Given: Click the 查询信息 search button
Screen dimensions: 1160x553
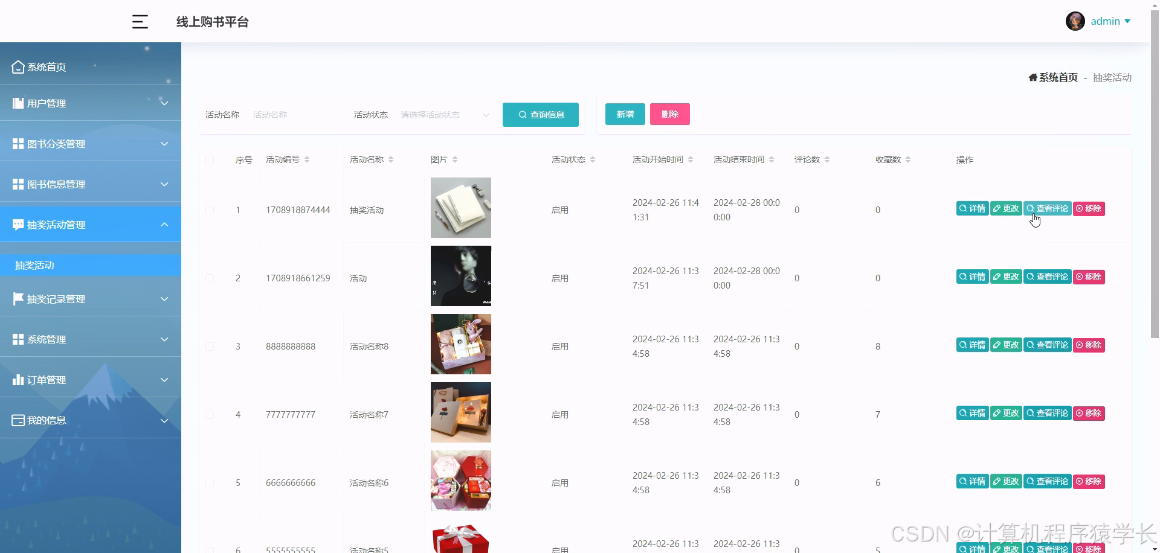Looking at the screenshot, I should 541,115.
